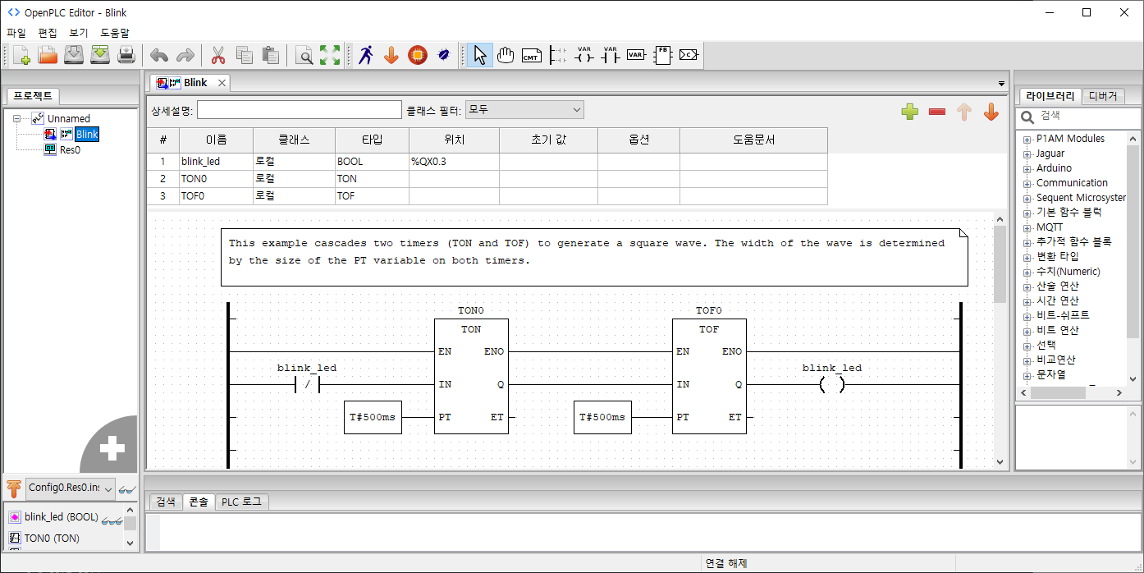Move variable down with the orange down arrow
The height and width of the screenshot is (573, 1144).
point(991,112)
